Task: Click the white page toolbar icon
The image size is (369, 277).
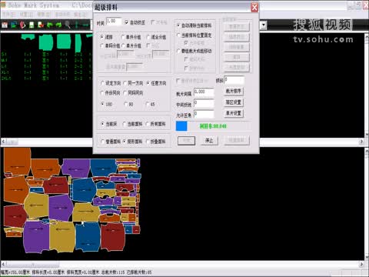Action: pyautogui.click(x=32, y=25)
